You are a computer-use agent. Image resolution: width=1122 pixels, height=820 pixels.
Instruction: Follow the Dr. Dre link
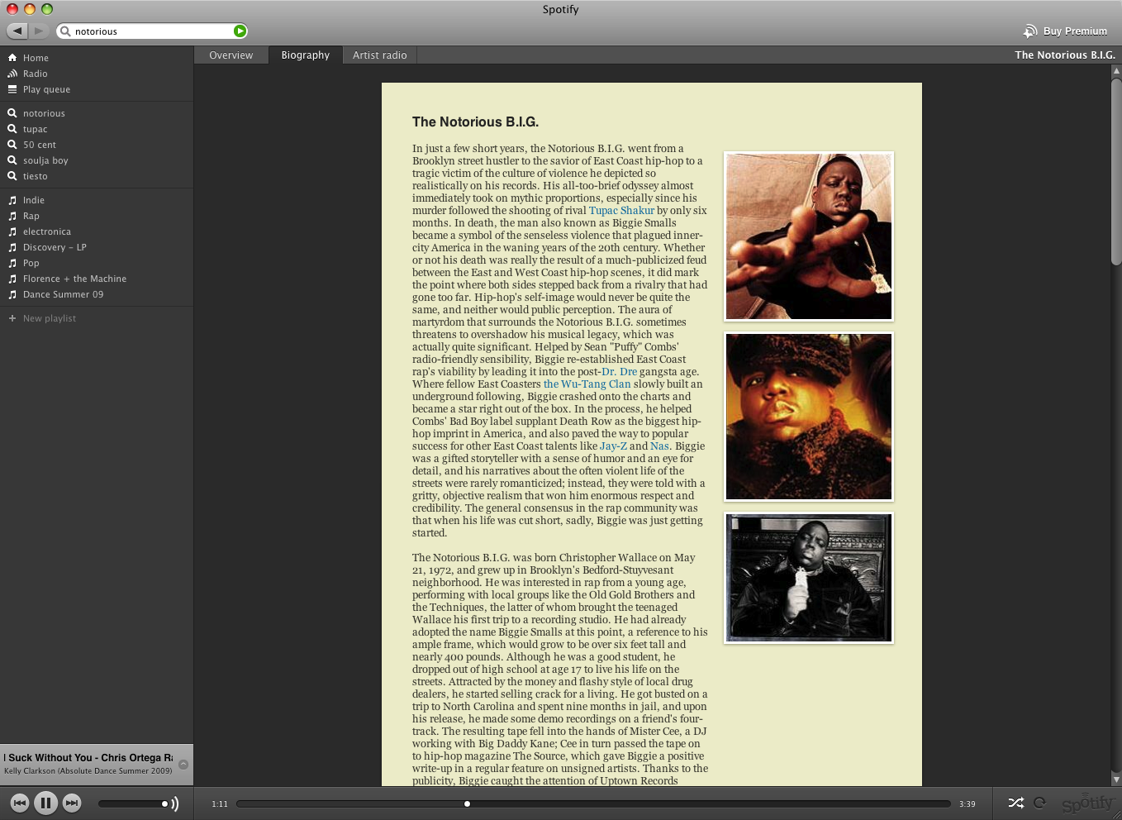[x=620, y=372]
